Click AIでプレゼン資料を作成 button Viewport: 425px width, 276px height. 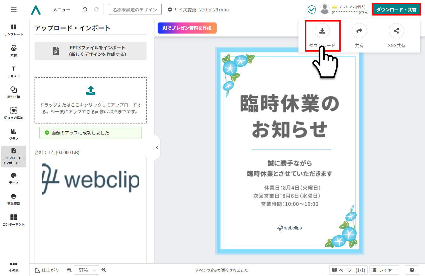(187, 28)
